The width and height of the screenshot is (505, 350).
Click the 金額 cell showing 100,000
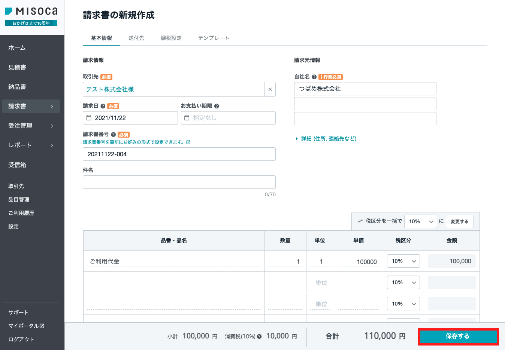[452, 261]
